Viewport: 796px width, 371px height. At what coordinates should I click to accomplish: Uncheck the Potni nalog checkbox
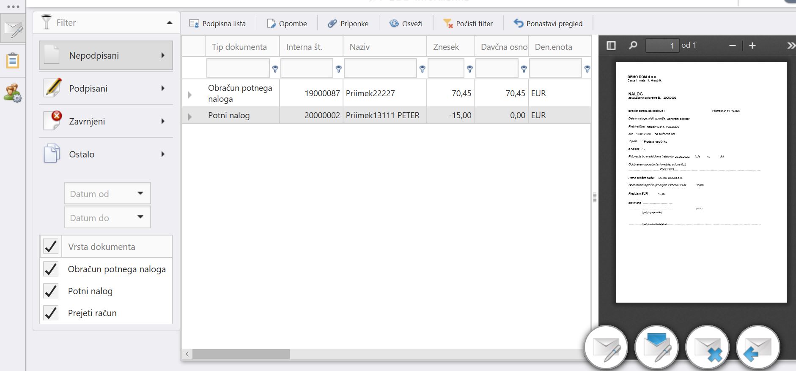51,291
